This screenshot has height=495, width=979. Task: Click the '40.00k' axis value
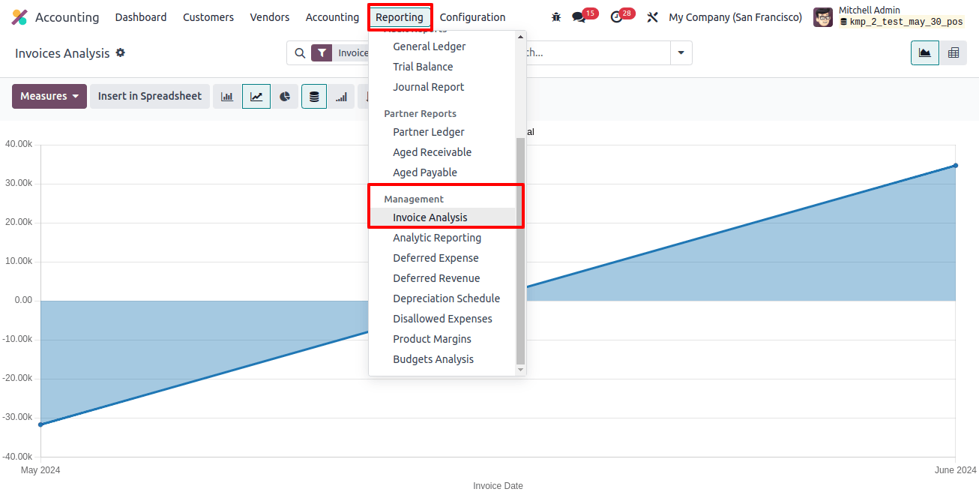[x=19, y=144]
